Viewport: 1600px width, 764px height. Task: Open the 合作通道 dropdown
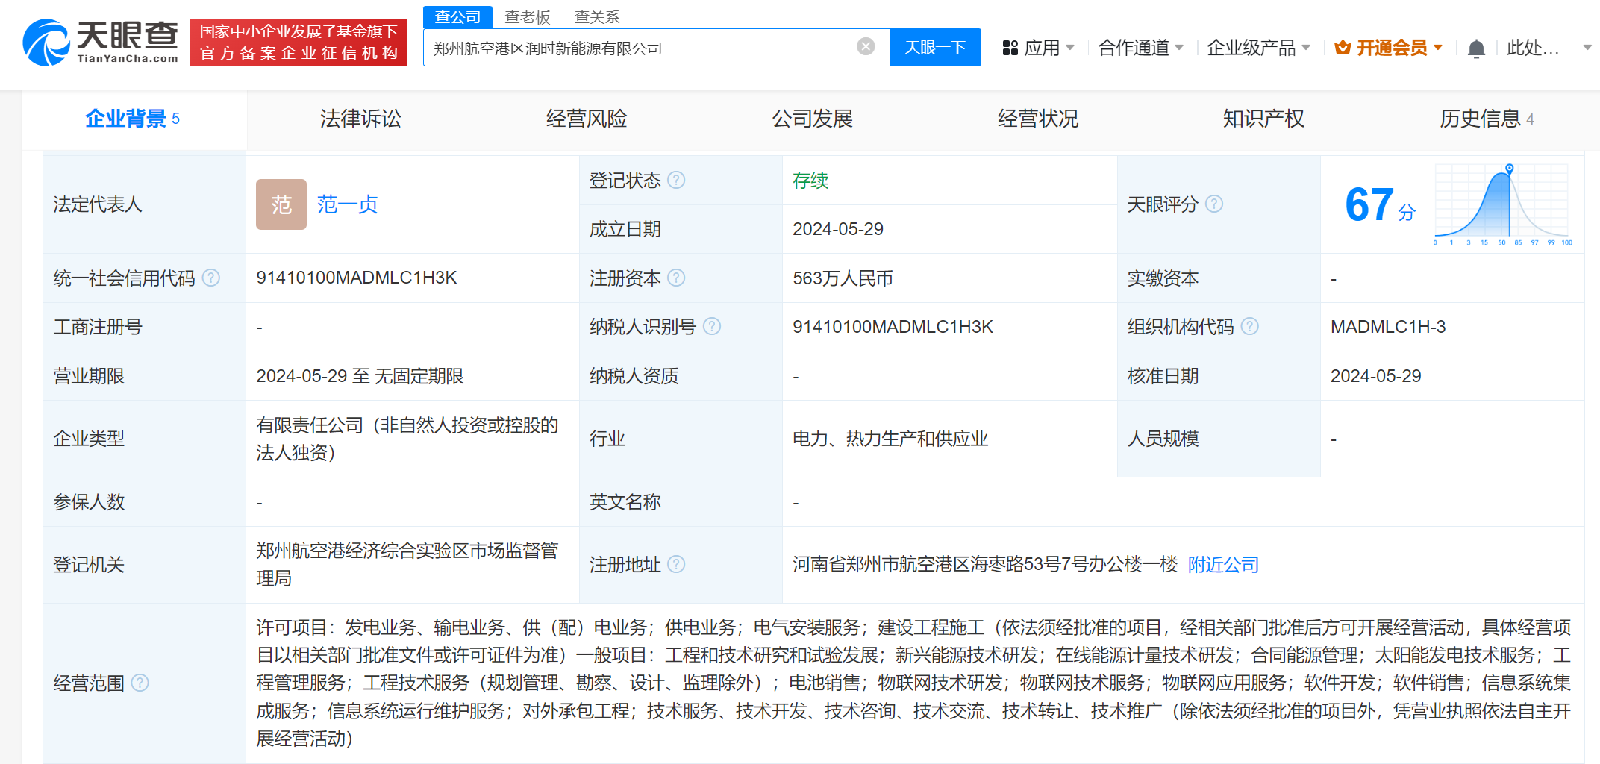pyautogui.click(x=1141, y=47)
